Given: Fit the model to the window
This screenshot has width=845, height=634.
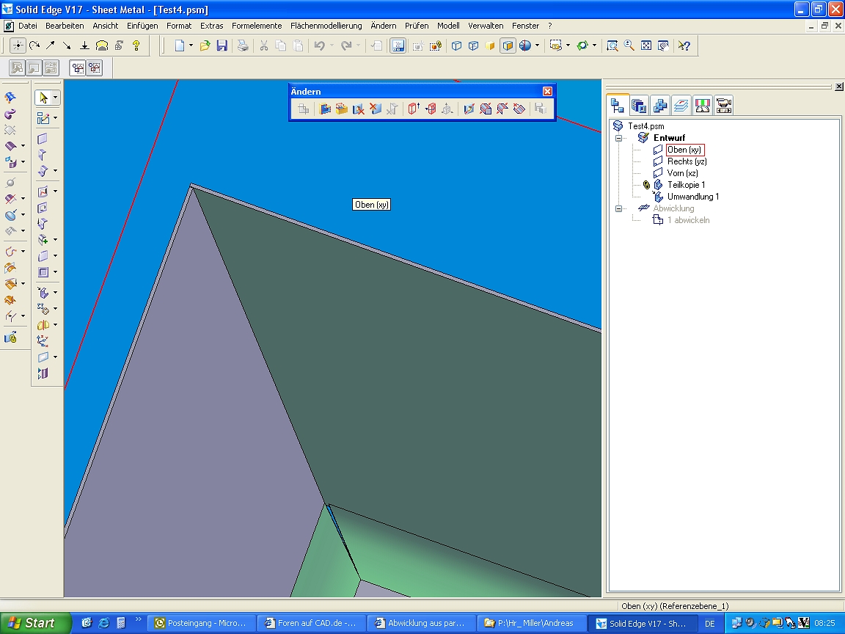Looking at the screenshot, I should [646, 45].
